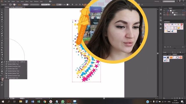186x104 pixels.
Task: Open the top icon in the collapsed panel dock
Action: (x=161, y=10)
